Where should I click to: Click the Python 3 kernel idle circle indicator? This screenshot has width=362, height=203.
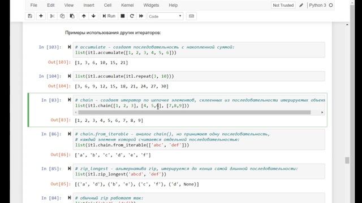[331, 5]
